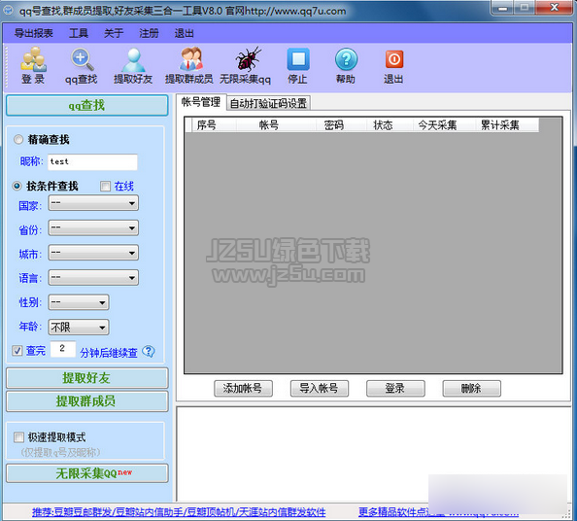Open the qq查找 magnifier toolbar icon

[x=82, y=65]
